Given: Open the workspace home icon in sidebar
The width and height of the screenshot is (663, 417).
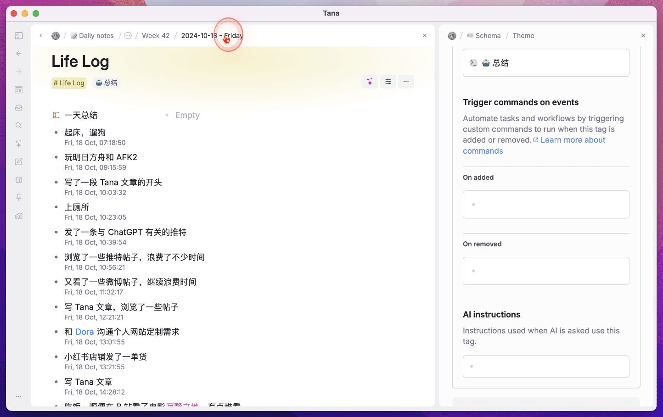Looking at the screenshot, I should pyautogui.click(x=19, y=216).
